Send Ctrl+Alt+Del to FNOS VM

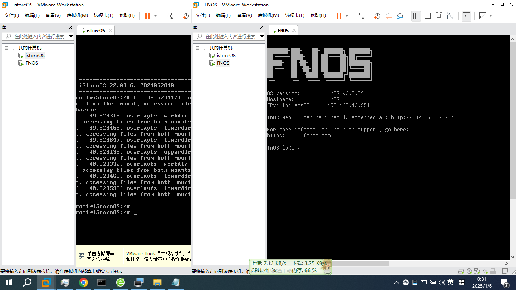(361, 16)
